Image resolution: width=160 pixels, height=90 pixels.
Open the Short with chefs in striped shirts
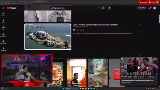[58, 73]
